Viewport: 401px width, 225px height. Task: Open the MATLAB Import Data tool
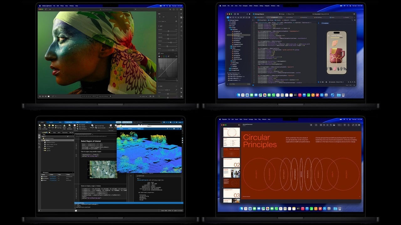64,126
